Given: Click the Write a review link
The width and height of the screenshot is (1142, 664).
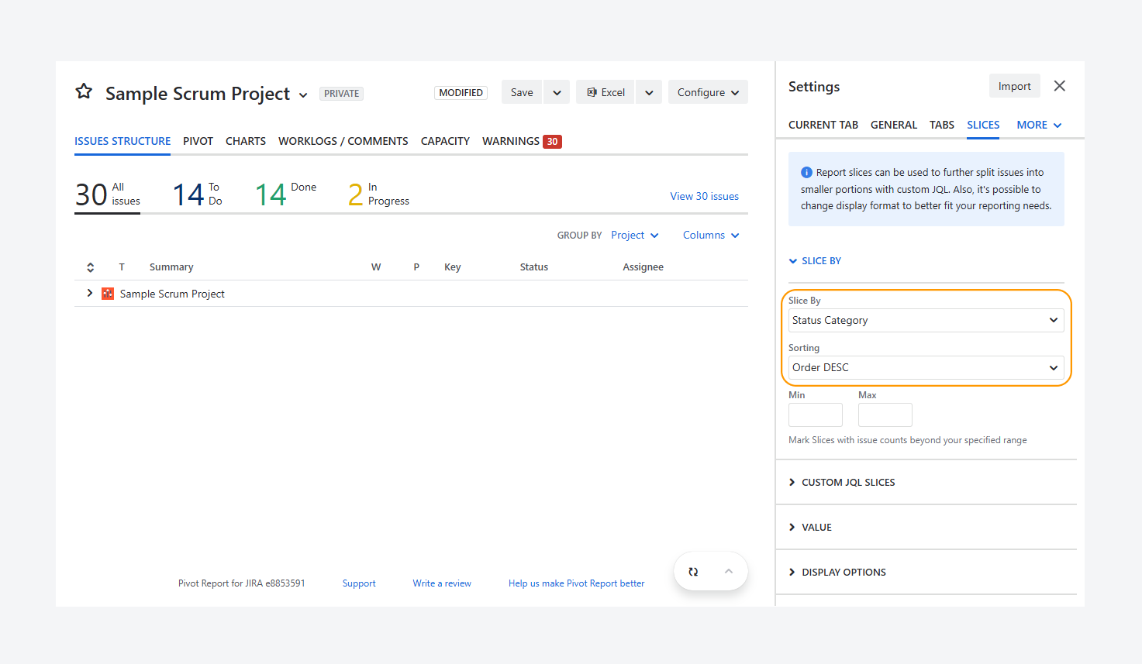Looking at the screenshot, I should tap(442, 583).
